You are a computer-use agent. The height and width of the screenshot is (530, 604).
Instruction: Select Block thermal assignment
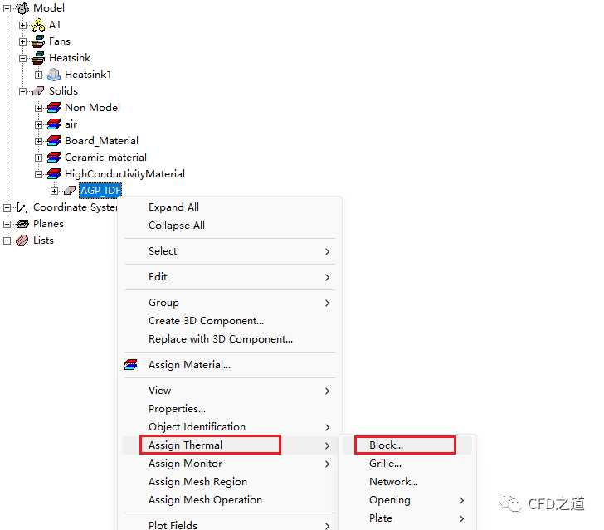point(407,445)
